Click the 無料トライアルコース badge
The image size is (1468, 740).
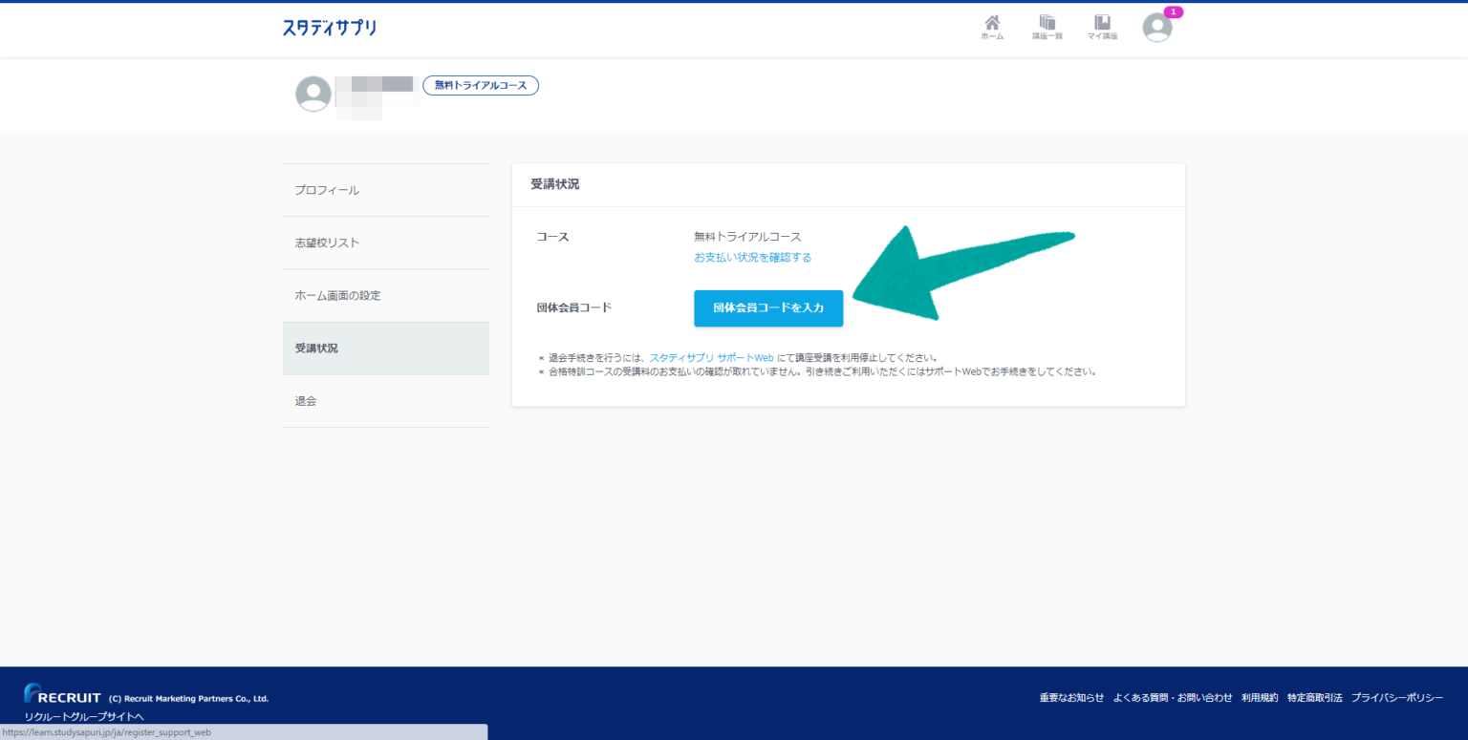click(x=481, y=86)
